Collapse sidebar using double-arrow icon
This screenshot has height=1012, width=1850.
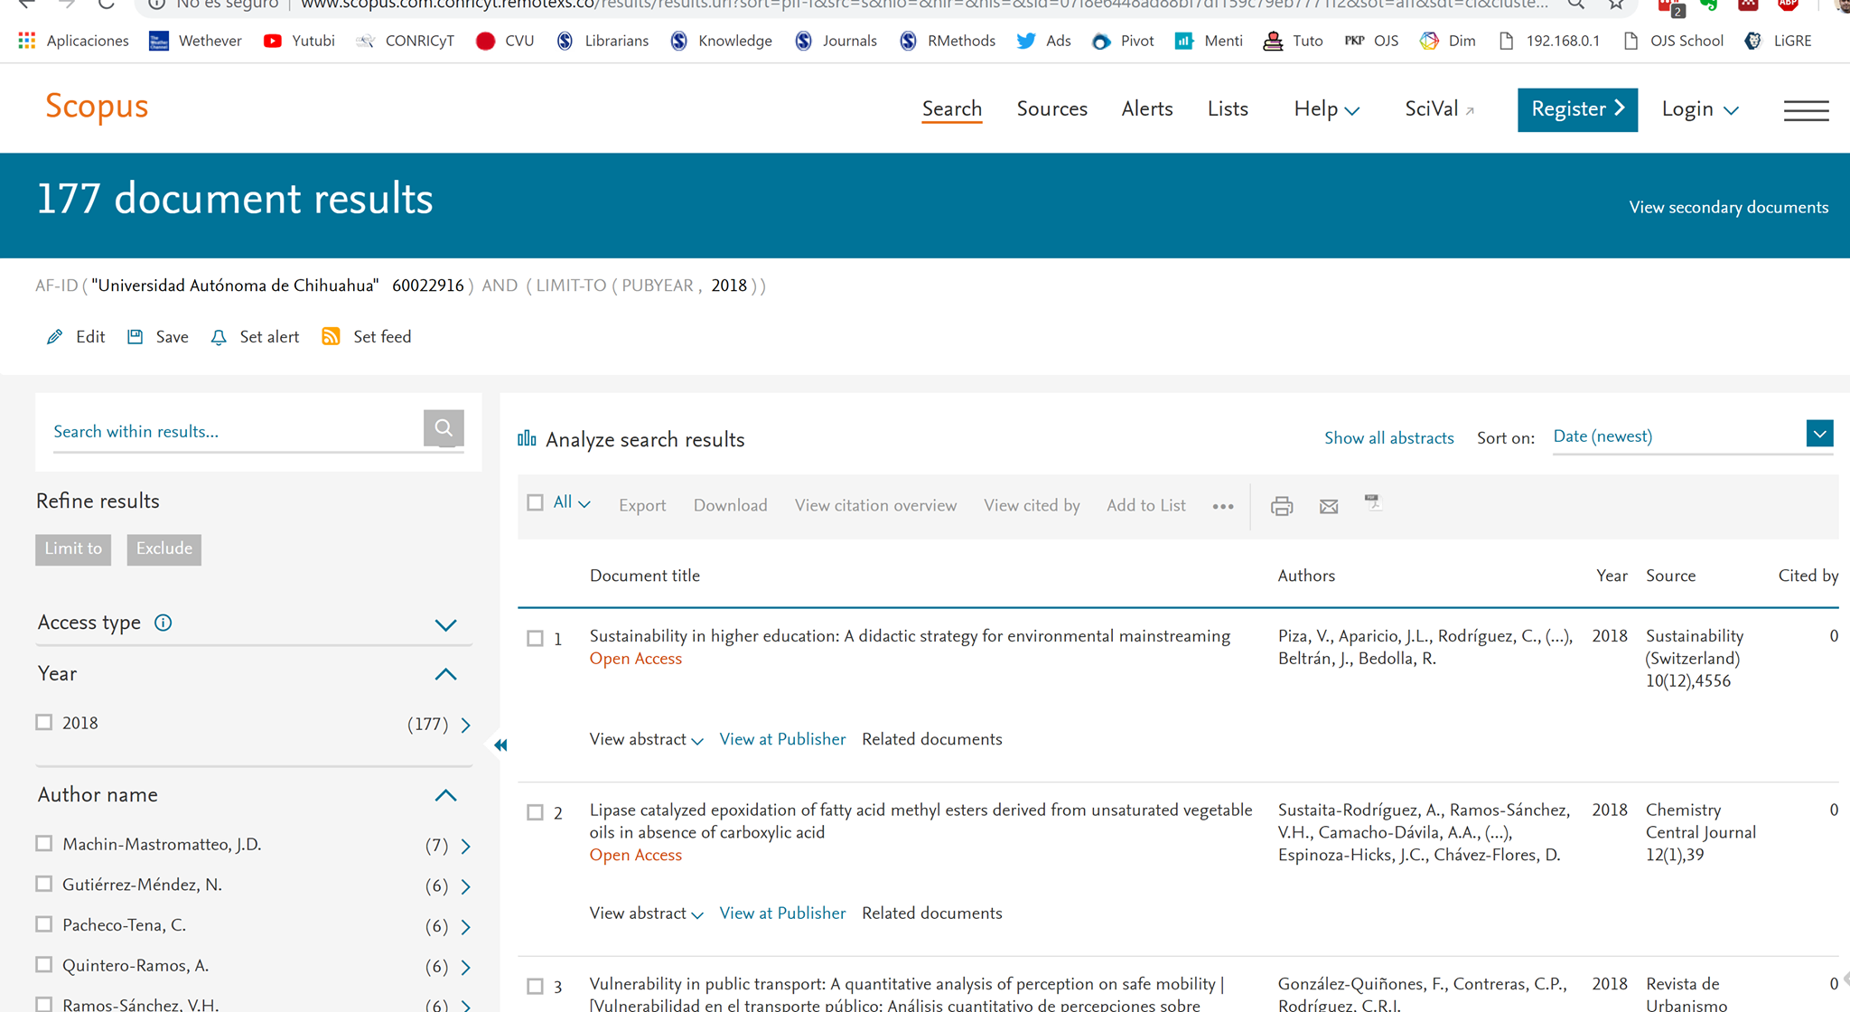tap(500, 745)
